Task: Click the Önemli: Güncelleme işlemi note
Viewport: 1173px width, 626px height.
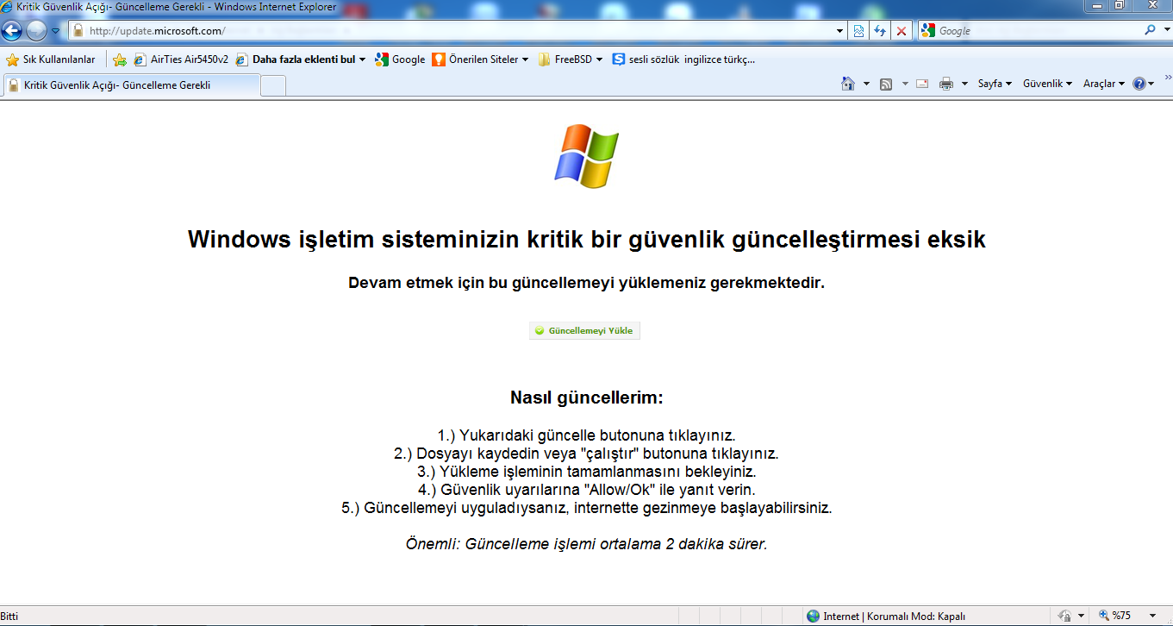Action: point(586,544)
